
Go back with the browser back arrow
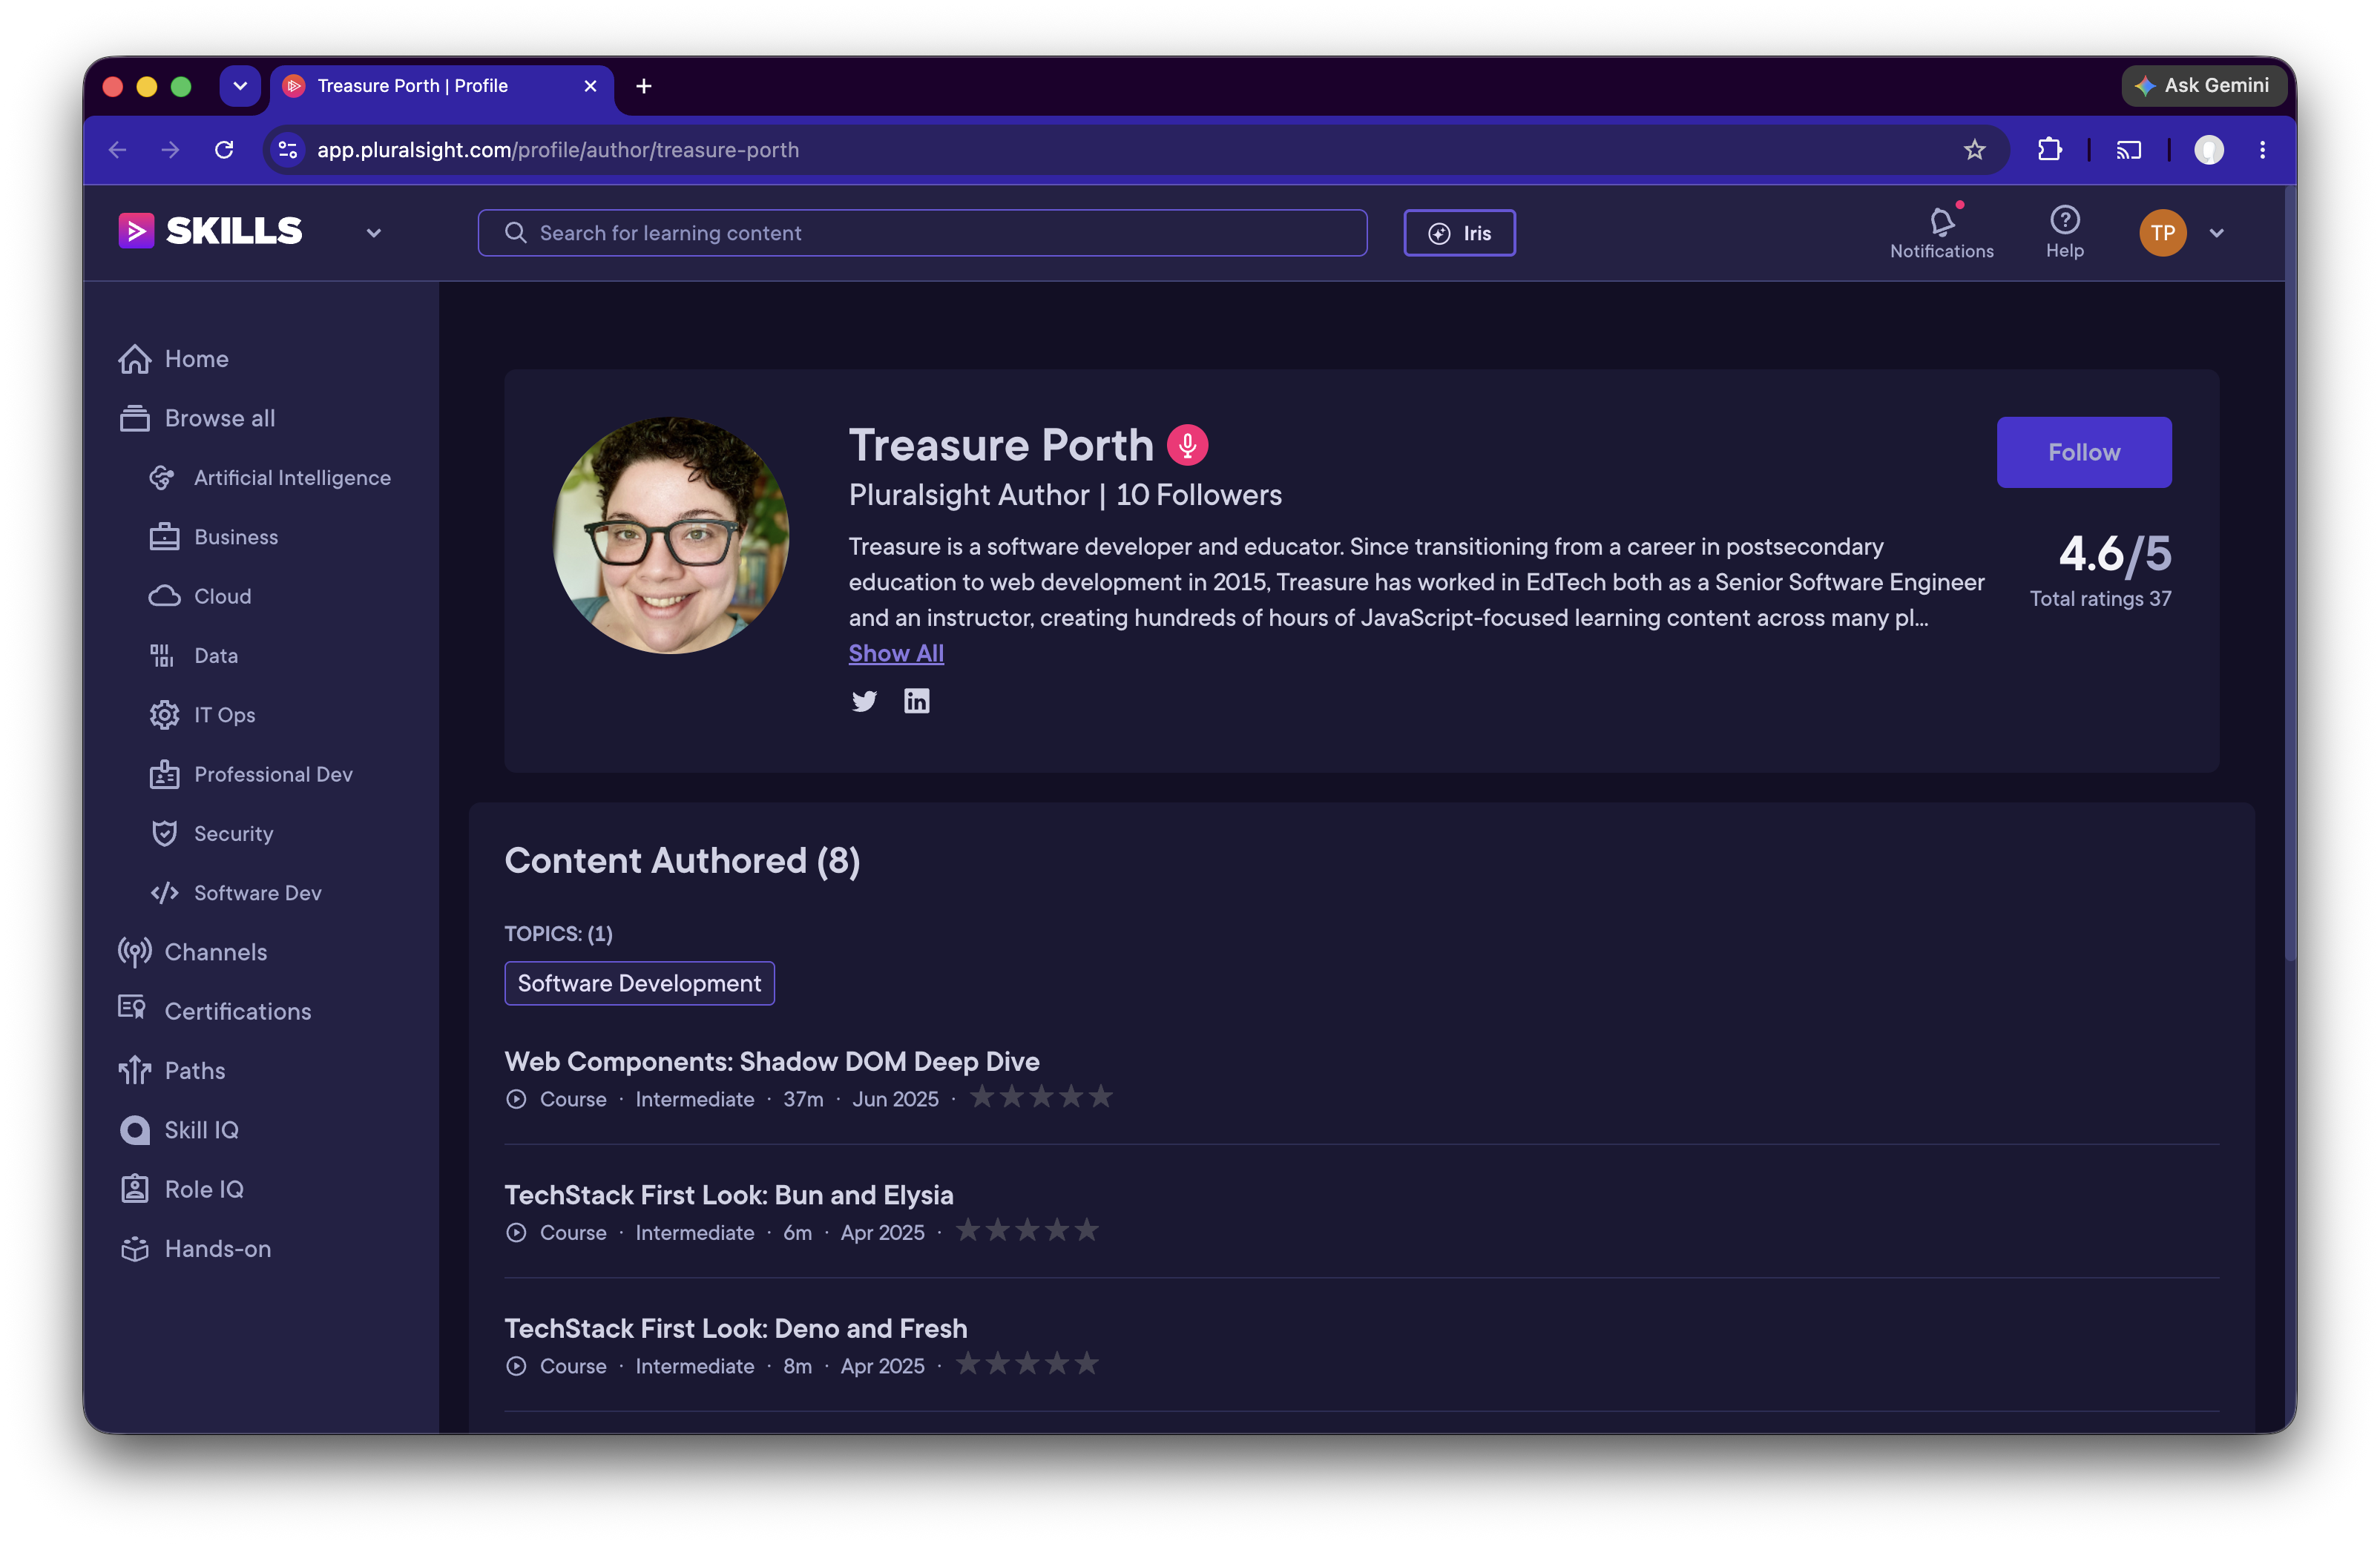[118, 150]
